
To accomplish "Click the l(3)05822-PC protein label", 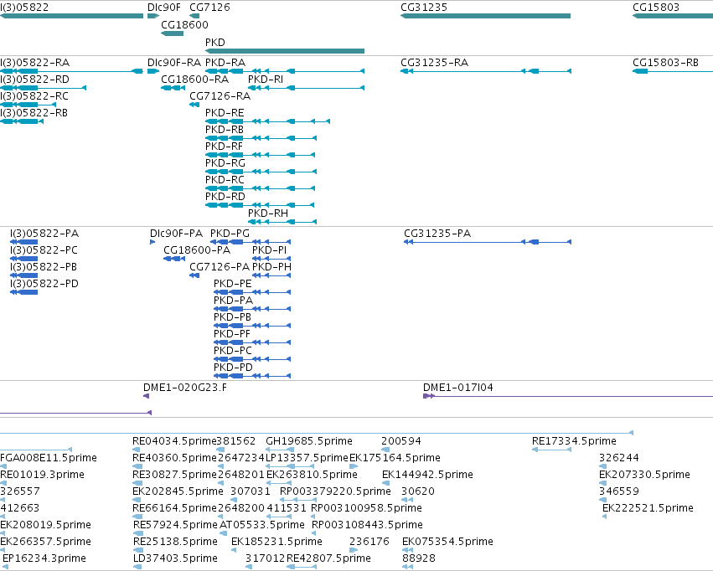I will tap(44, 249).
